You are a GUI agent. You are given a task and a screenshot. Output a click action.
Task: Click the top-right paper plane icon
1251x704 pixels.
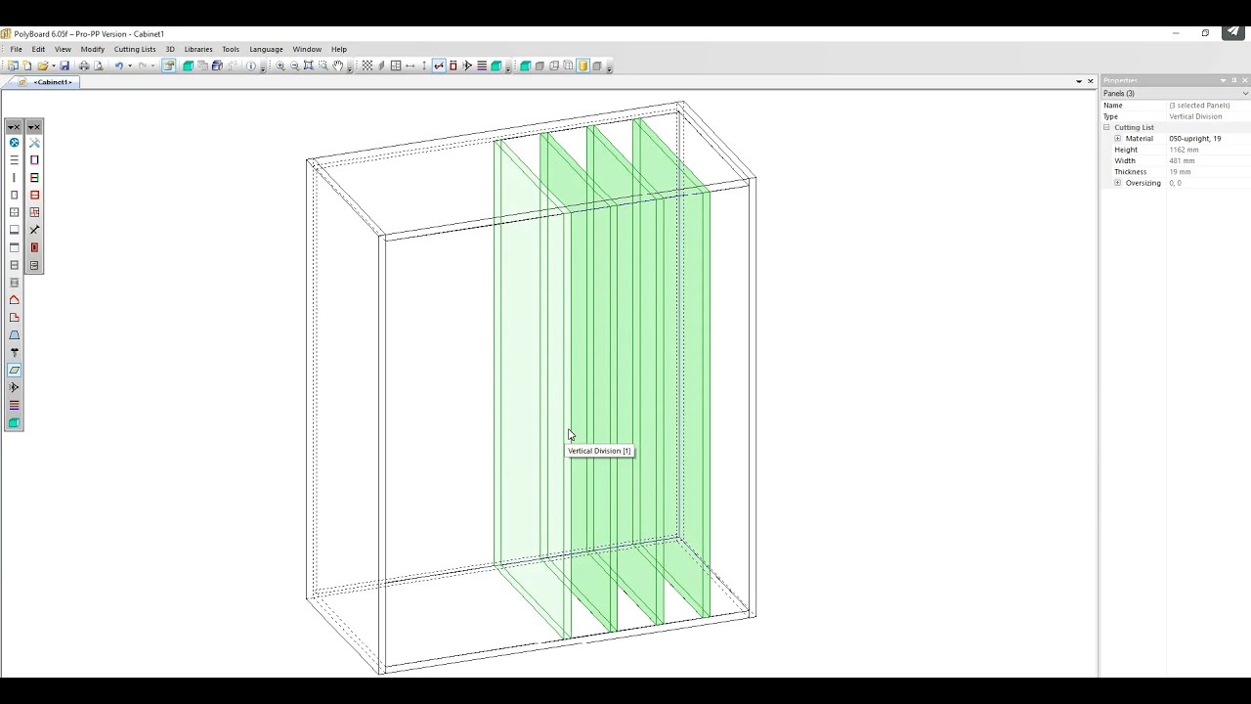point(1232,32)
